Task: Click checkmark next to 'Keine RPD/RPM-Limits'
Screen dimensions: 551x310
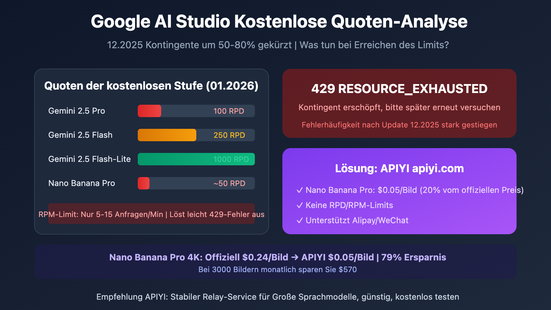Action: 300,205
